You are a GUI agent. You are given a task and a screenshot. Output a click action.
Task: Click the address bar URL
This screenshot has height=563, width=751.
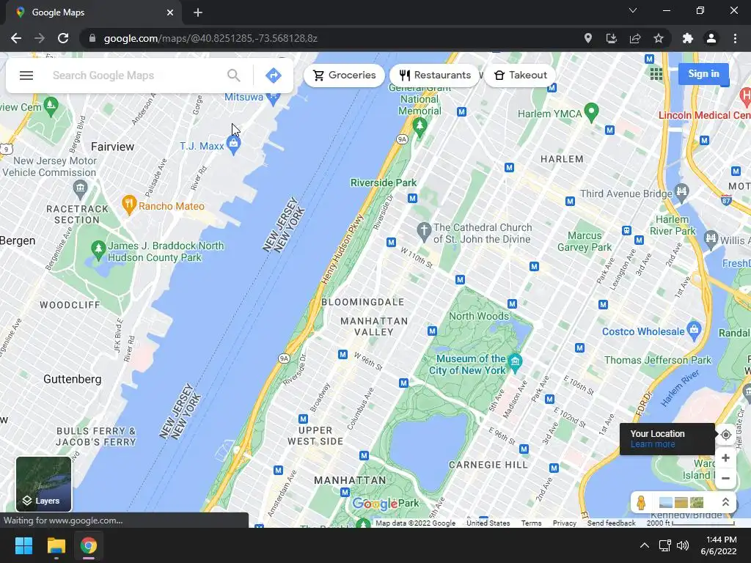click(x=210, y=38)
